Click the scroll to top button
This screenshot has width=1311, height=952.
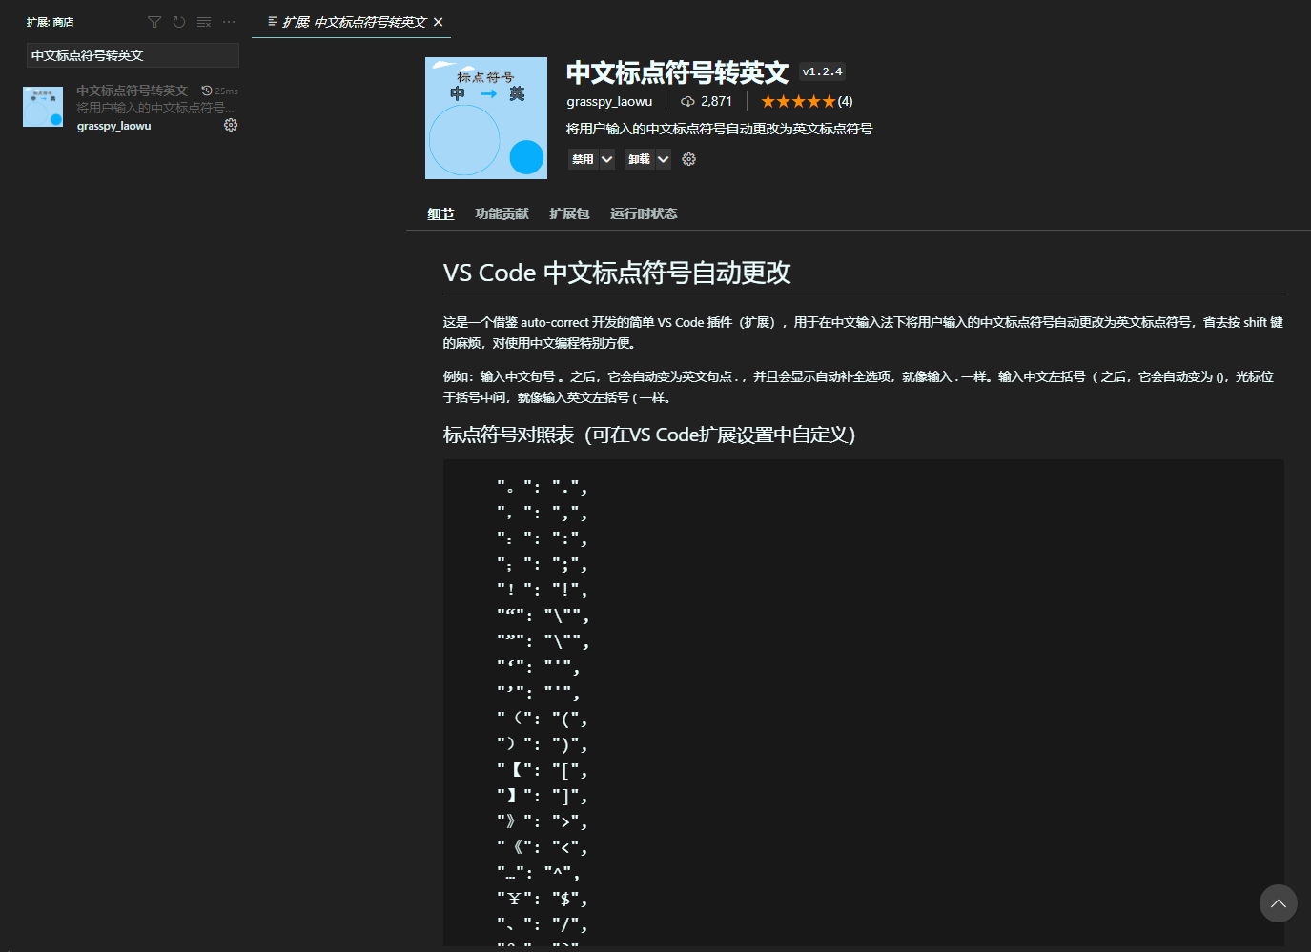pyautogui.click(x=1279, y=903)
